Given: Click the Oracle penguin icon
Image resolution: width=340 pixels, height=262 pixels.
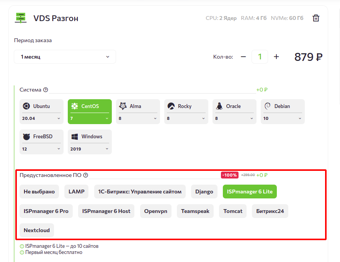Looking at the screenshot, I should click(219, 106).
